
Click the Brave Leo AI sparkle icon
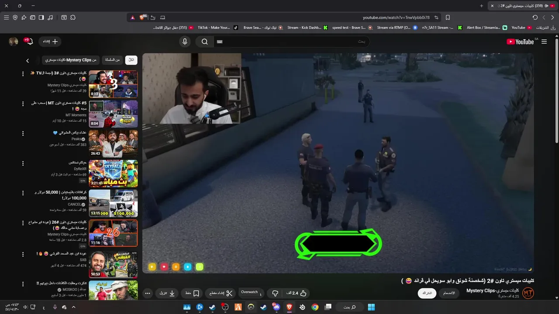click(x=24, y=17)
